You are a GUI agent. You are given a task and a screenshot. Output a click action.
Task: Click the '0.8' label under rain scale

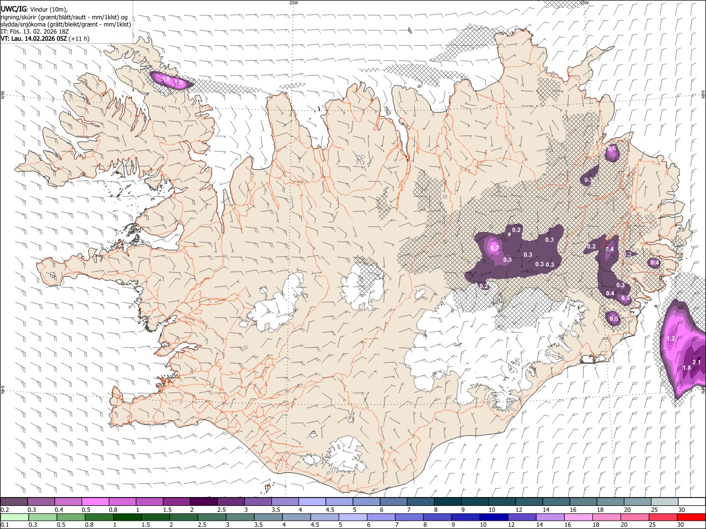[89, 525]
